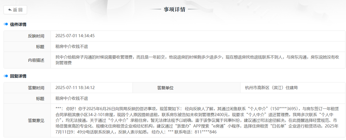Select the 回复详情 section heading text
Image resolution: width=346 pixels, height=140 pixels.
click(x=18, y=76)
